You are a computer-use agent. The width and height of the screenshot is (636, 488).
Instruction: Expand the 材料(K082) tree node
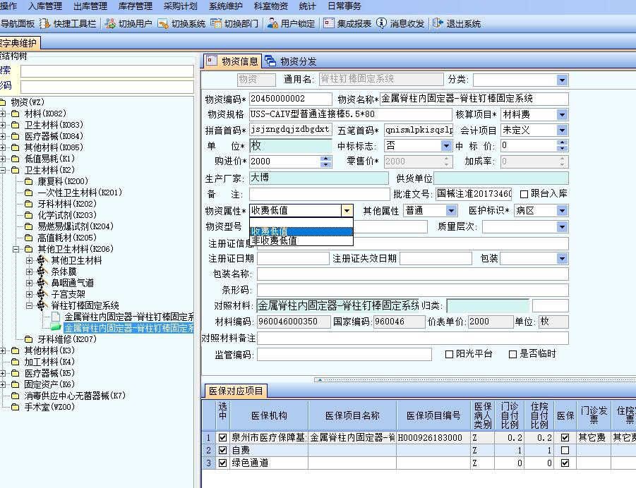(x=3, y=114)
